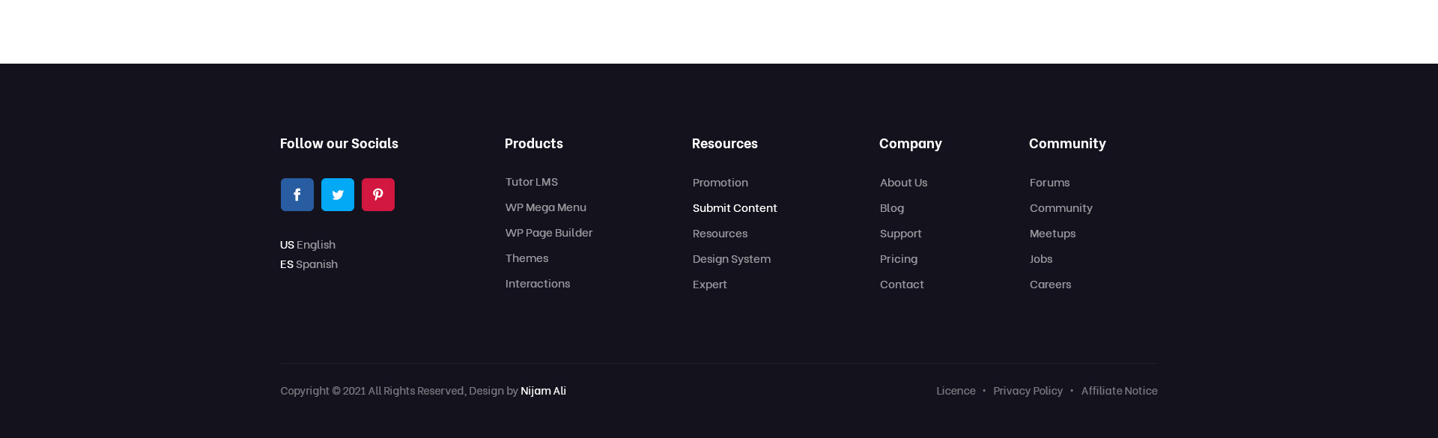This screenshot has height=438, width=1438.
Task: Open the Privacy Policy link
Action: [1028, 390]
